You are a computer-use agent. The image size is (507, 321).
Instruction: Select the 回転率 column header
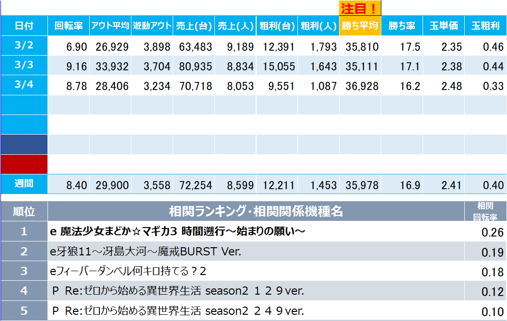69,26
